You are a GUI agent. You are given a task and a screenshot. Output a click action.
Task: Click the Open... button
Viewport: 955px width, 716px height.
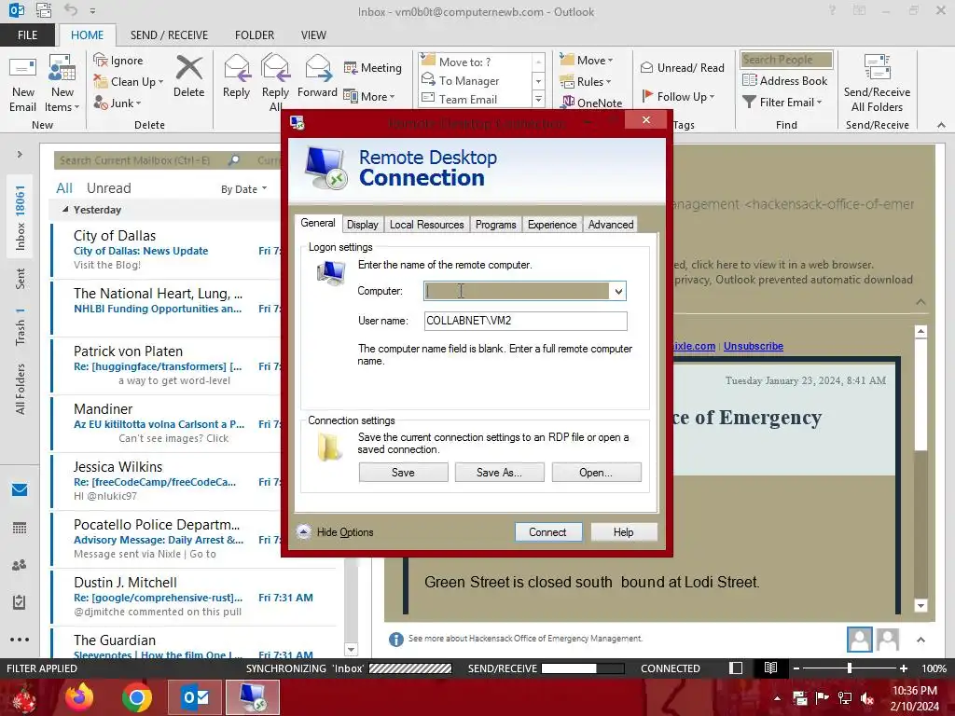pyautogui.click(x=596, y=473)
